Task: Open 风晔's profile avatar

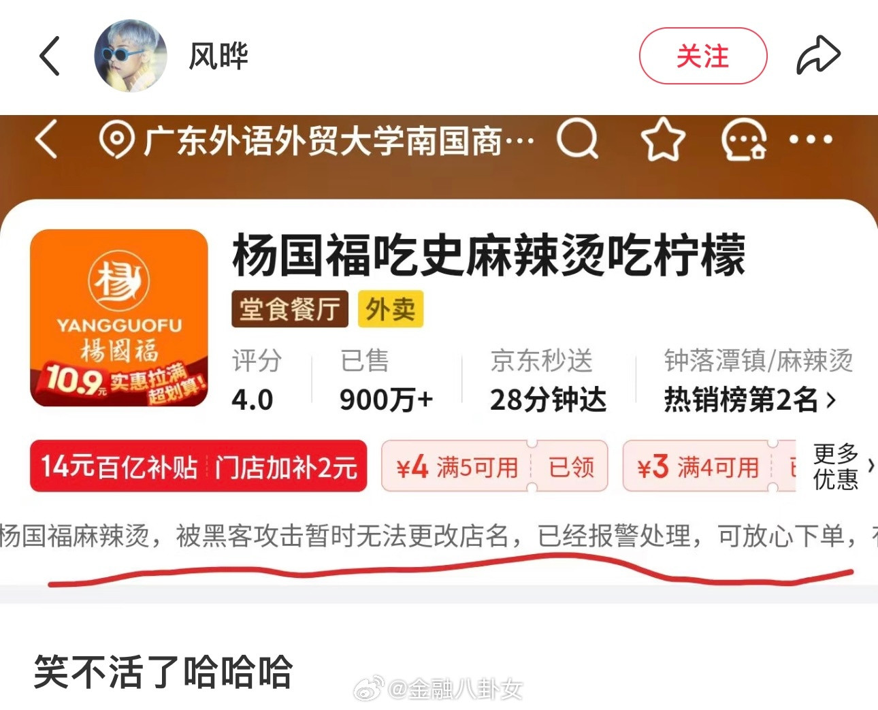Action: pyautogui.click(x=131, y=56)
